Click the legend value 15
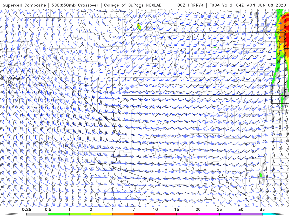Viewport: 289px width, 216px height. 177,210
